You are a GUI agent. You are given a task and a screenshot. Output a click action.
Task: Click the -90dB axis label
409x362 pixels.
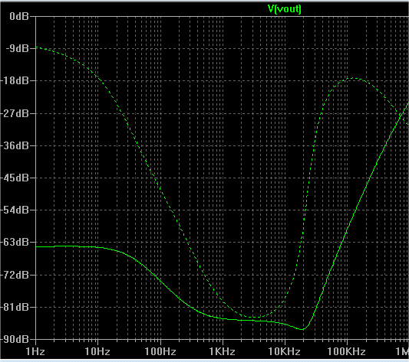click(15, 339)
